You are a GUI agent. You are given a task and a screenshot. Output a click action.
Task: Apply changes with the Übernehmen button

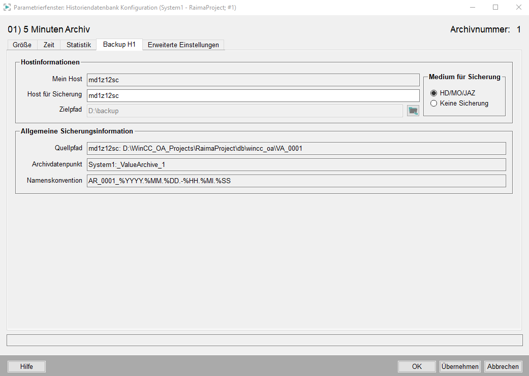pyautogui.click(x=460, y=366)
